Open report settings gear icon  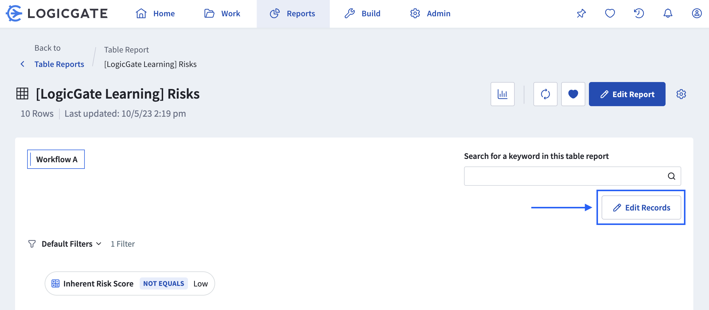pyautogui.click(x=681, y=94)
